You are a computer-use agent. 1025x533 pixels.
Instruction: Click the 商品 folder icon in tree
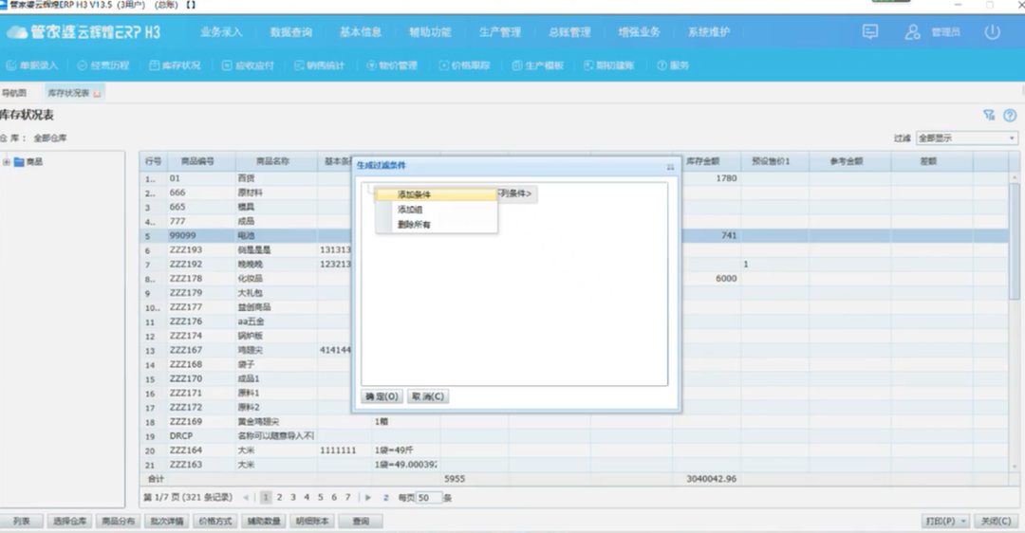(x=19, y=162)
